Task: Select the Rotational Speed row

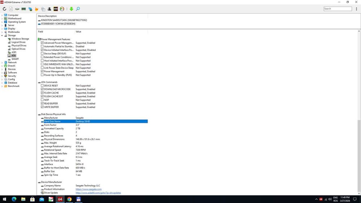Action: click(x=94, y=150)
